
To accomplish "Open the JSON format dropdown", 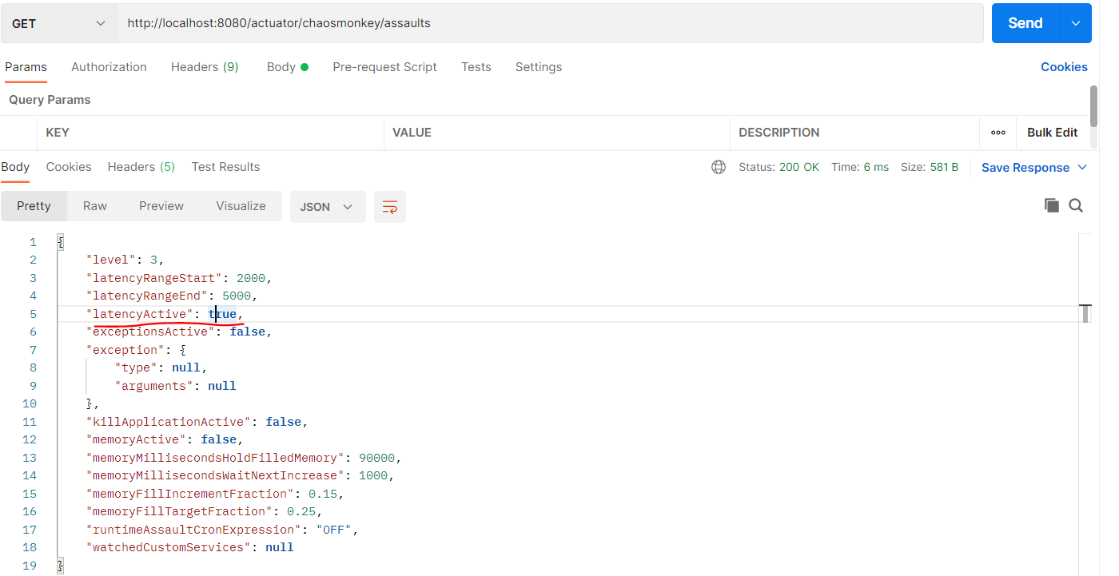I will click(x=328, y=207).
